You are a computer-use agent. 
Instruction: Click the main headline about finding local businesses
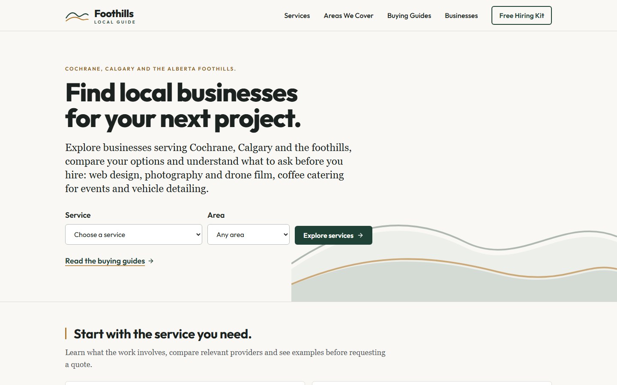[x=183, y=106]
